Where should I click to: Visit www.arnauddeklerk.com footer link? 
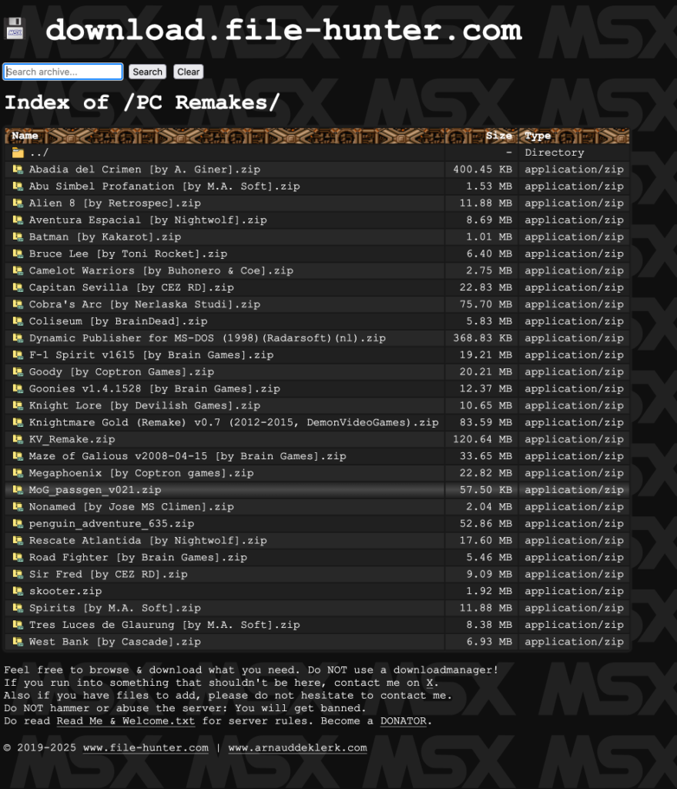tap(297, 747)
